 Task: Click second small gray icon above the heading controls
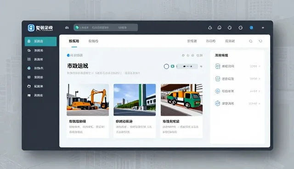point(188,55)
